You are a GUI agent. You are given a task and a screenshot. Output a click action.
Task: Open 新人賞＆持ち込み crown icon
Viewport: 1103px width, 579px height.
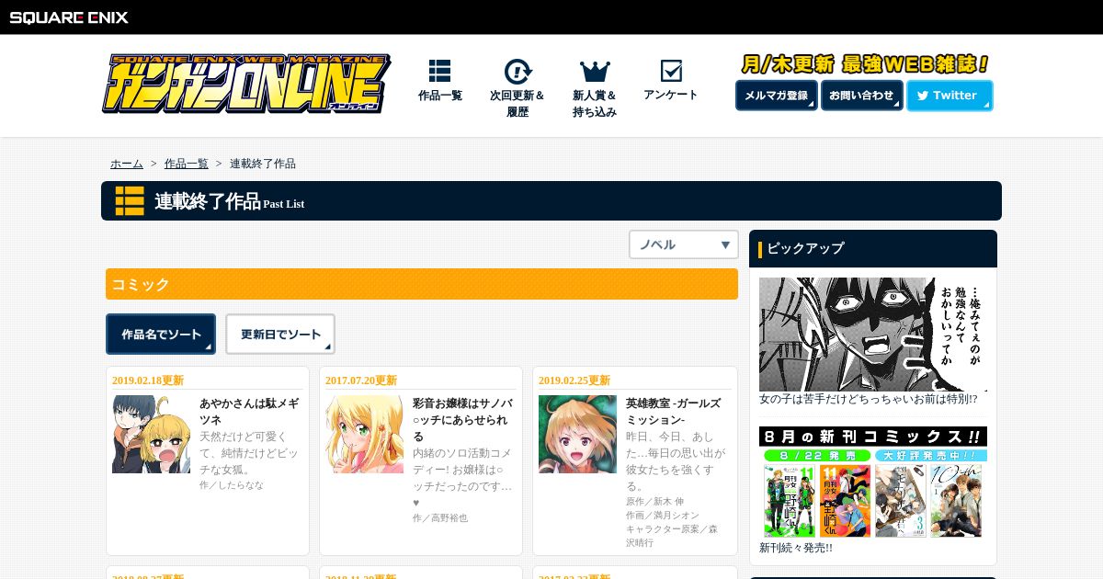pos(595,71)
